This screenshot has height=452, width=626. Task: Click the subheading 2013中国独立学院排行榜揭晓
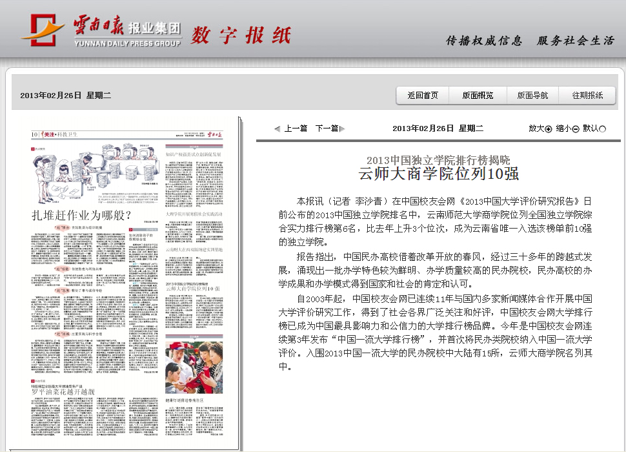[438, 160]
